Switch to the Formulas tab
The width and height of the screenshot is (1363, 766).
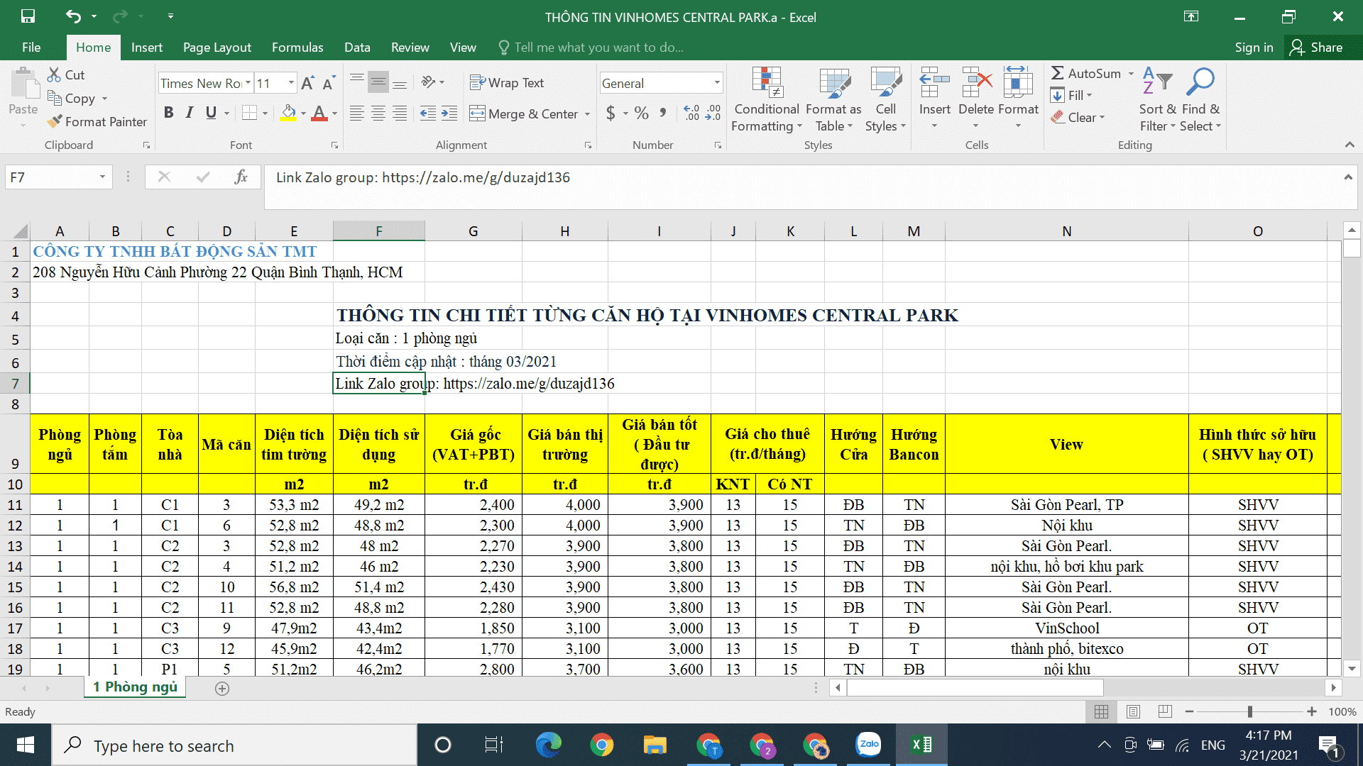(297, 48)
